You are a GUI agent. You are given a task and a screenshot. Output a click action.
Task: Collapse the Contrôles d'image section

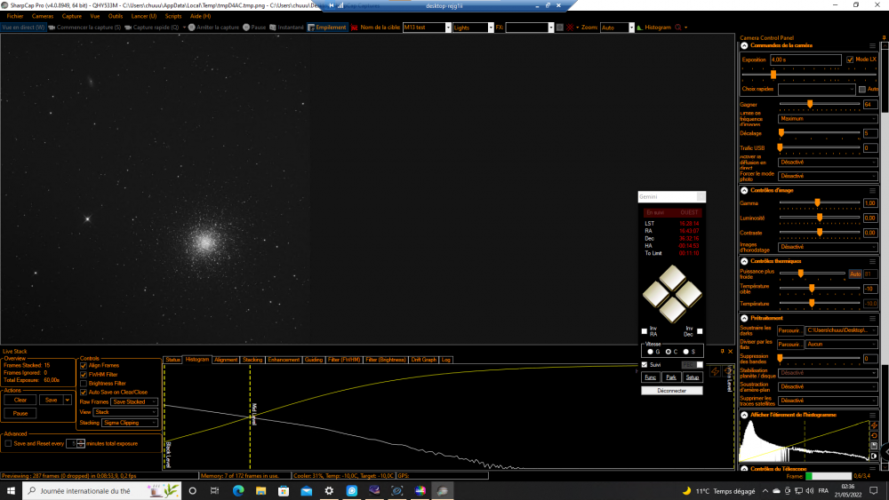pos(744,191)
